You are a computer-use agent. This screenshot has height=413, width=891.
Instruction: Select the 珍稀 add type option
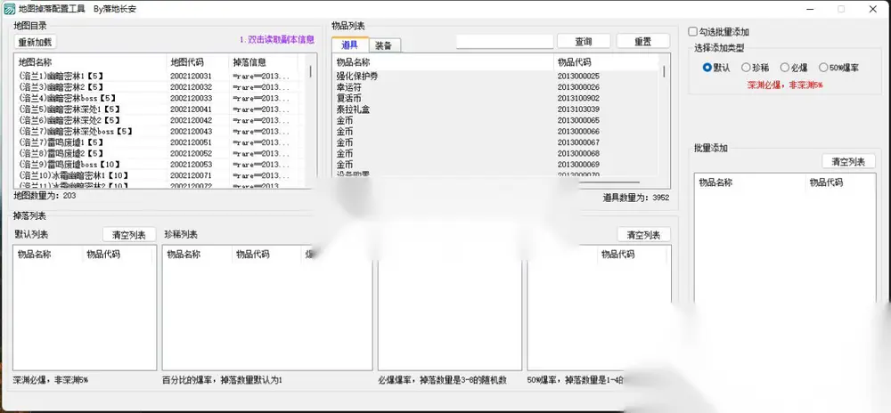pyautogui.click(x=746, y=68)
